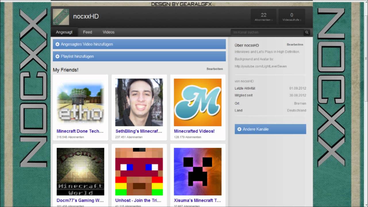
Task: Open the Minecrafted Videos! channel link
Action: 194,131
